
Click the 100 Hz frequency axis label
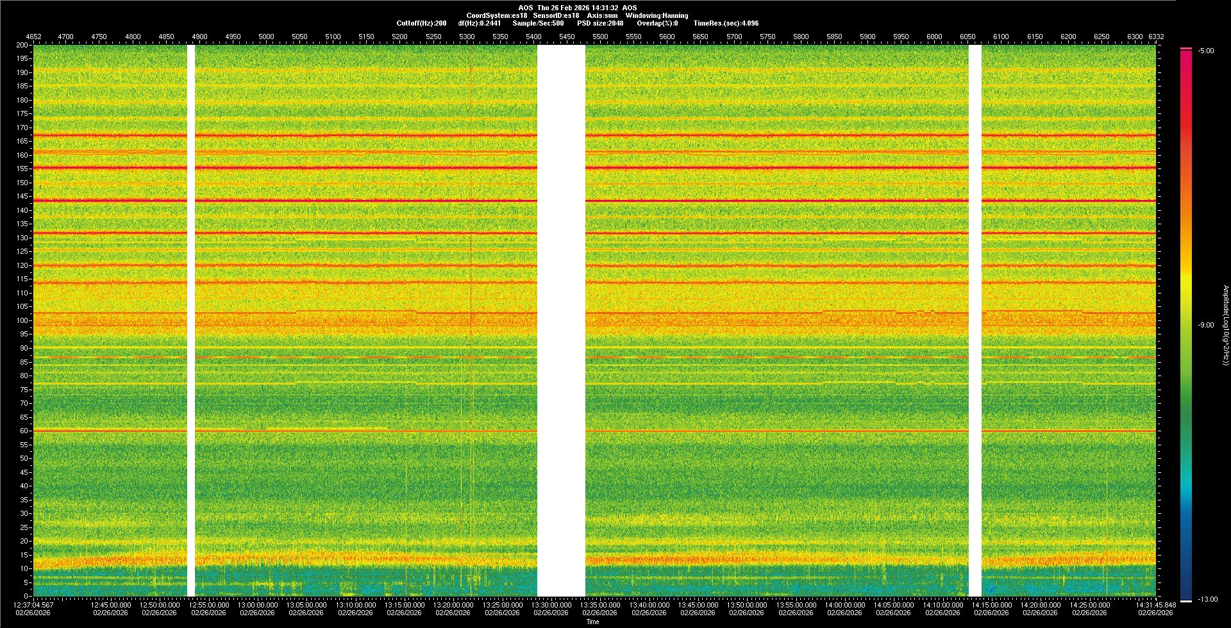pyautogui.click(x=22, y=320)
